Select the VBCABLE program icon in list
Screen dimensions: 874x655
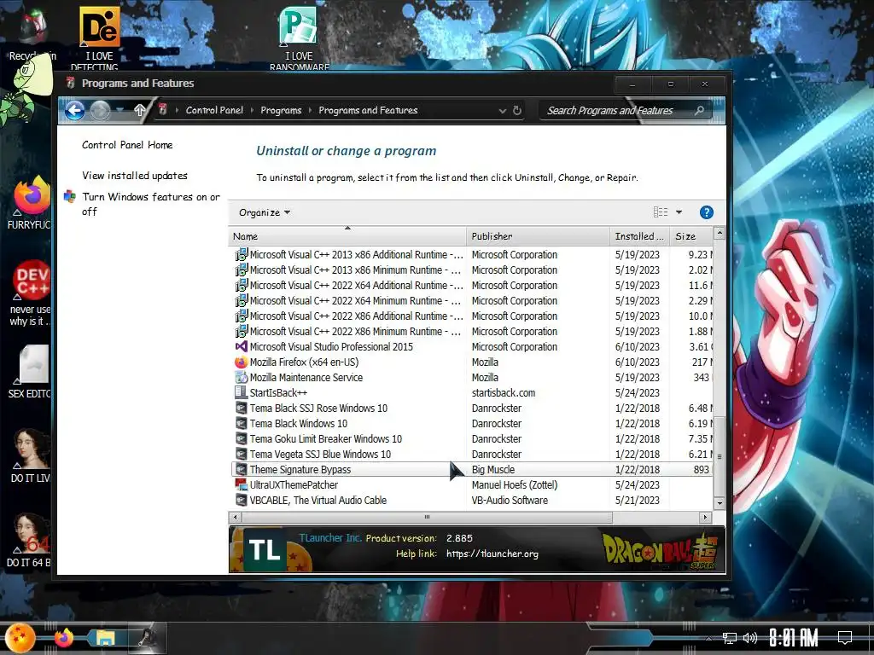241,500
